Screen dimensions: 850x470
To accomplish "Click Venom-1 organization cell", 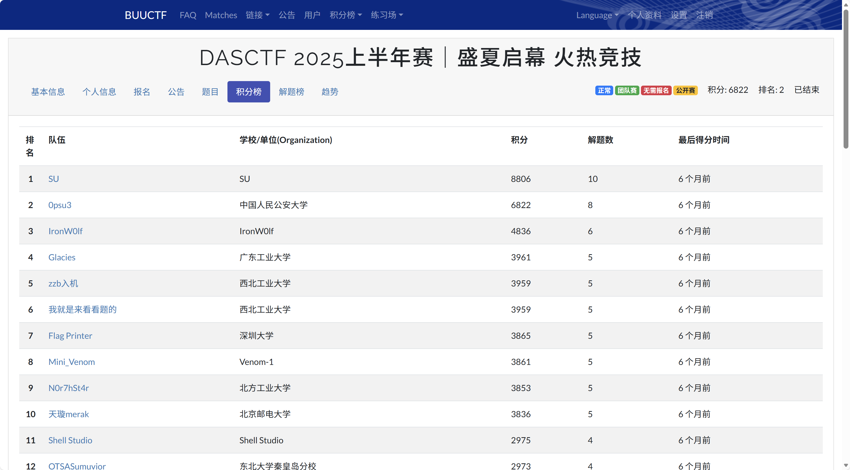I will tap(256, 362).
